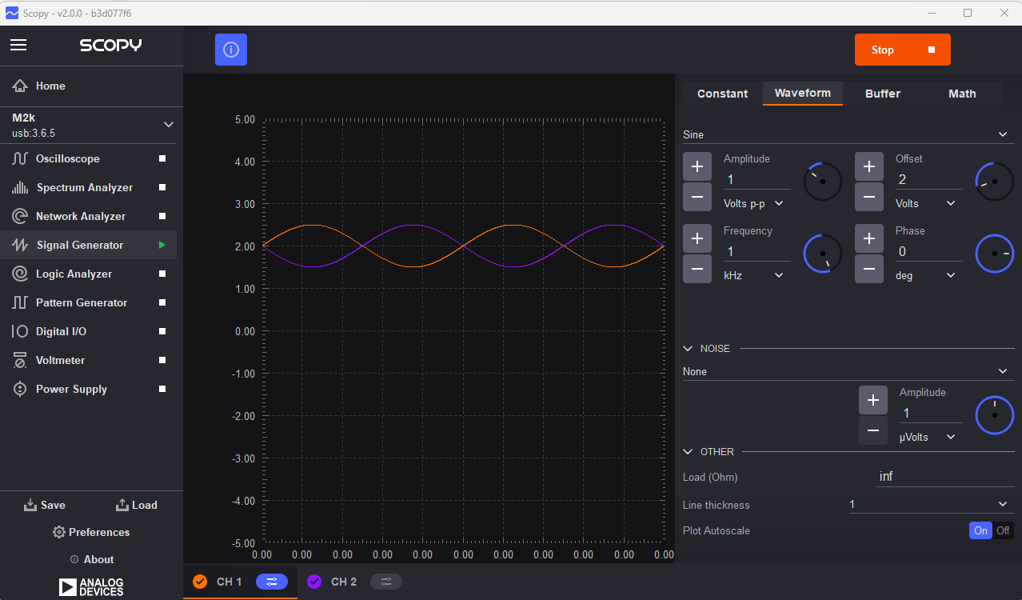Screen dimensions: 1022x600
Task: Toggle the Voltmeter run square
Action: point(162,360)
